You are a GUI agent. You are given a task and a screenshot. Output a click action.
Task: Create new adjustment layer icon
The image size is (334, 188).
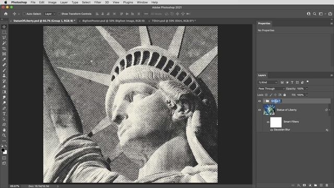310,185
